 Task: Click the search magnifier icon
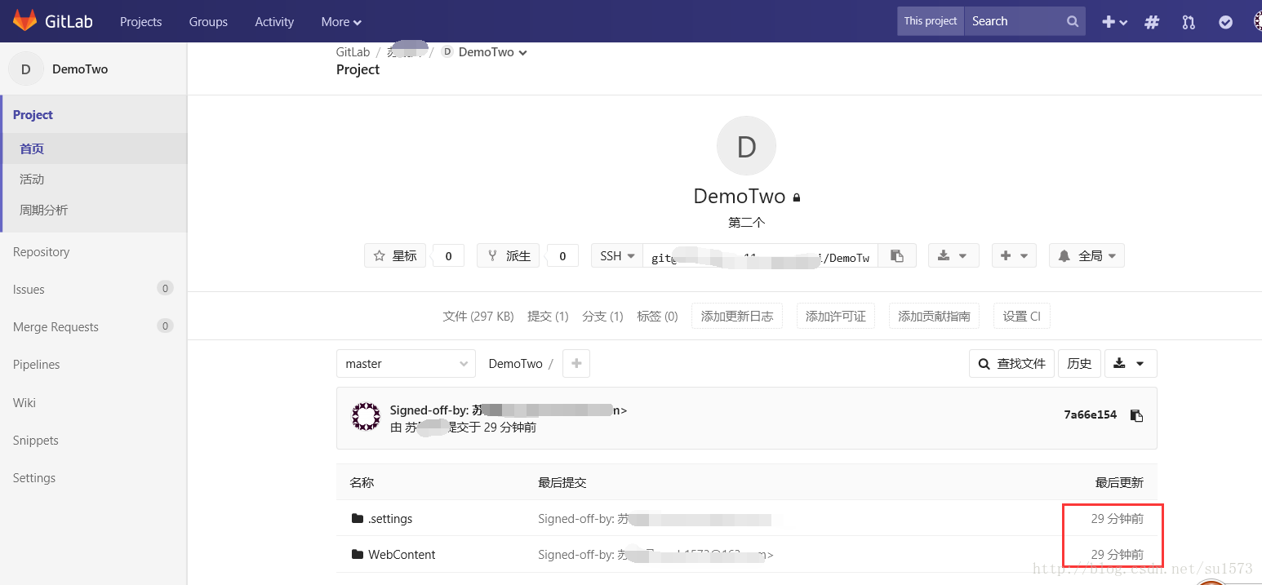pyautogui.click(x=1073, y=21)
